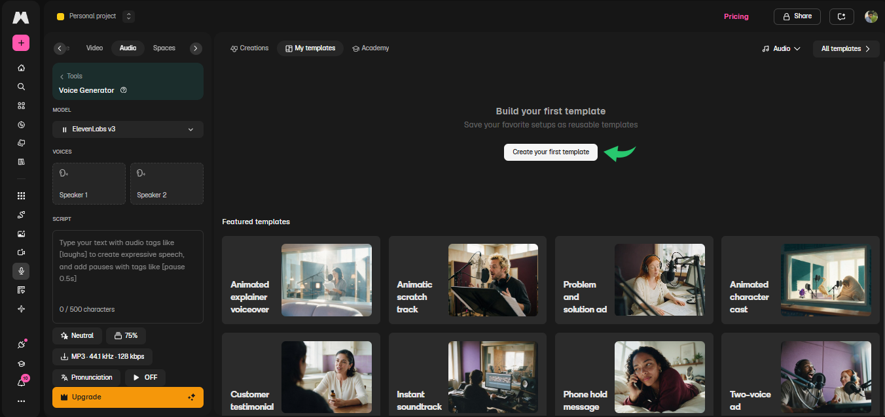Open the search icon in sidebar
885x417 pixels.
[21, 86]
